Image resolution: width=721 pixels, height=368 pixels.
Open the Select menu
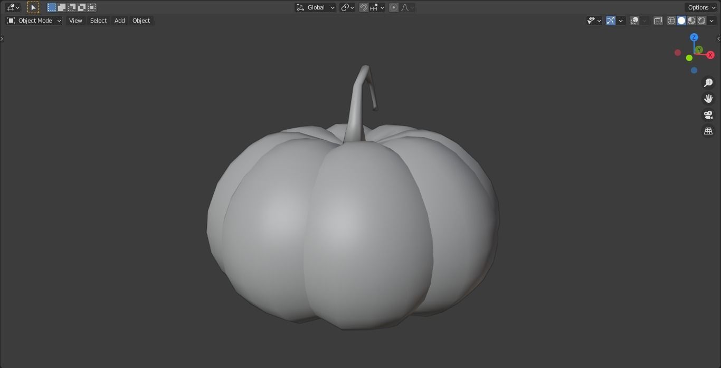[x=98, y=21]
